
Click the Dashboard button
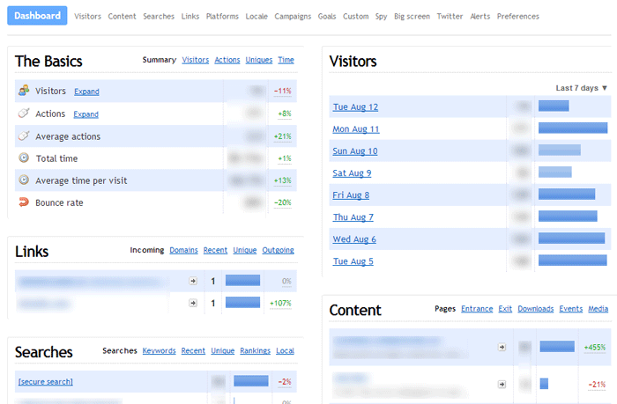coord(37,16)
